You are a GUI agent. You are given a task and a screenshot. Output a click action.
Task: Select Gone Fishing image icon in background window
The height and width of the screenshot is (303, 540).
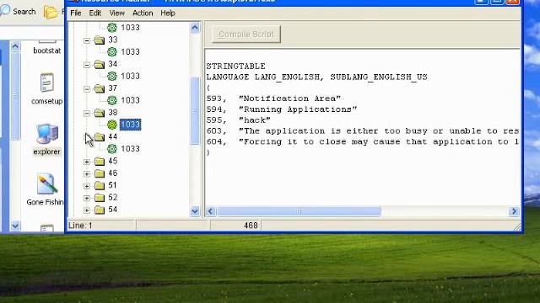pos(46,189)
